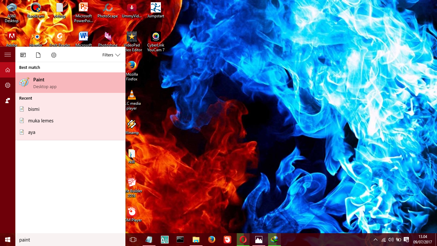Open the settings gear in search sidebar
Image resolution: width=437 pixels, height=246 pixels.
[x=8, y=85]
